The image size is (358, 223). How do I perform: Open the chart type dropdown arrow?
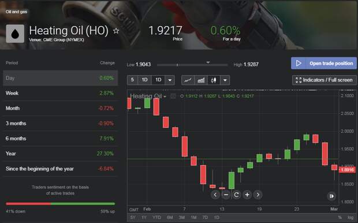pyautogui.click(x=225, y=80)
